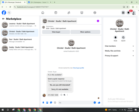Click the large listing avatar in right panel

pyautogui.click(x=120, y=23)
